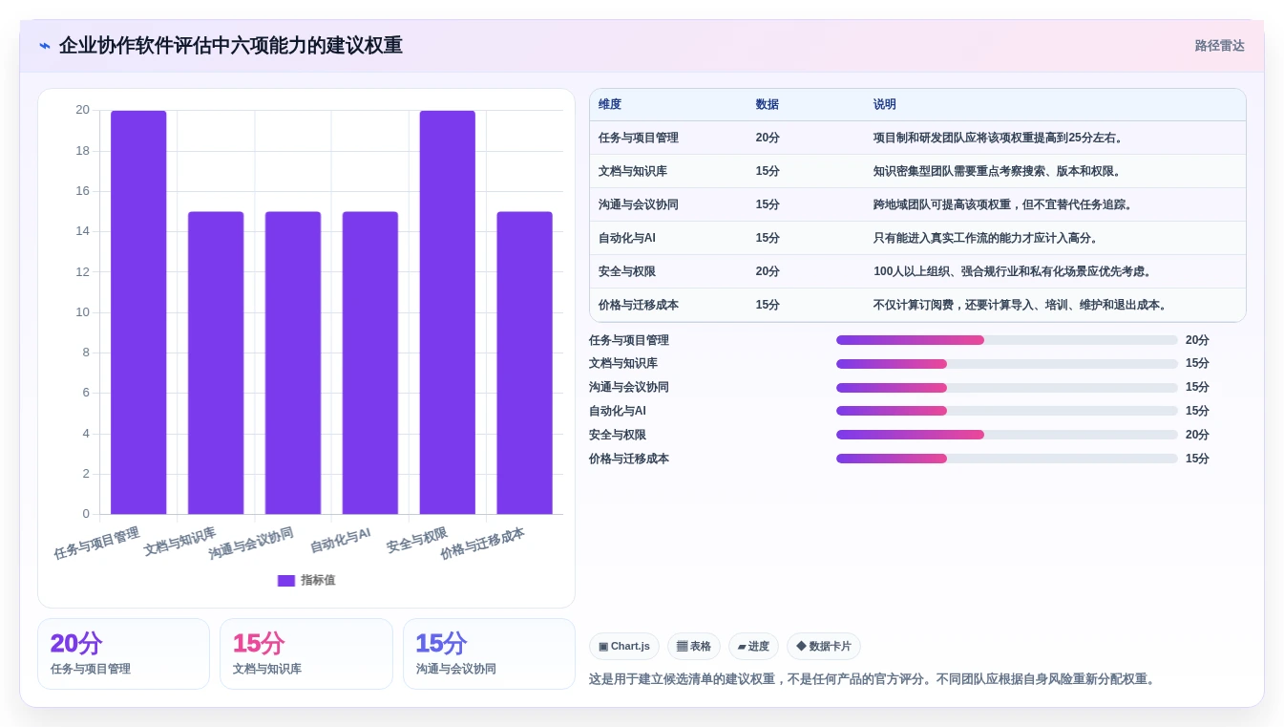Click the 文档与知识库 bar in the chart
This screenshot has height=727, width=1284.
(x=216, y=363)
